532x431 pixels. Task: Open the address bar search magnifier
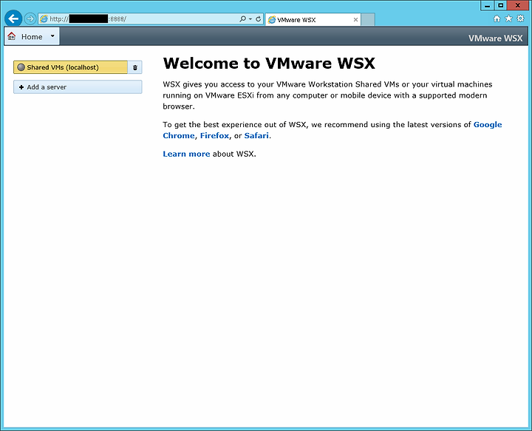pyautogui.click(x=242, y=19)
